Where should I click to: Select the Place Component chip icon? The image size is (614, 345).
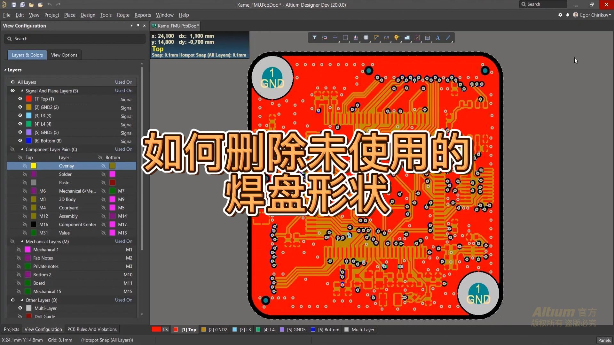366,38
